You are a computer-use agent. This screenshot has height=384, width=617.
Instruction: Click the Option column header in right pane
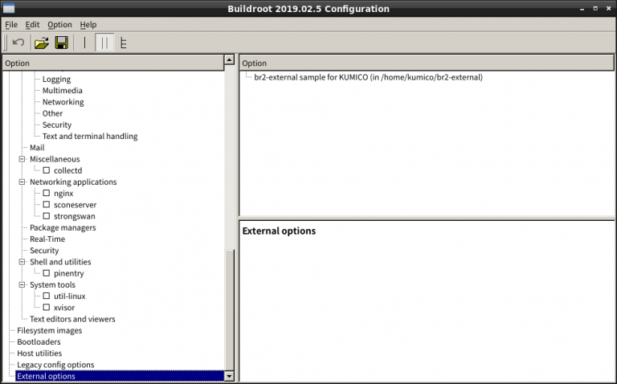click(x=424, y=63)
